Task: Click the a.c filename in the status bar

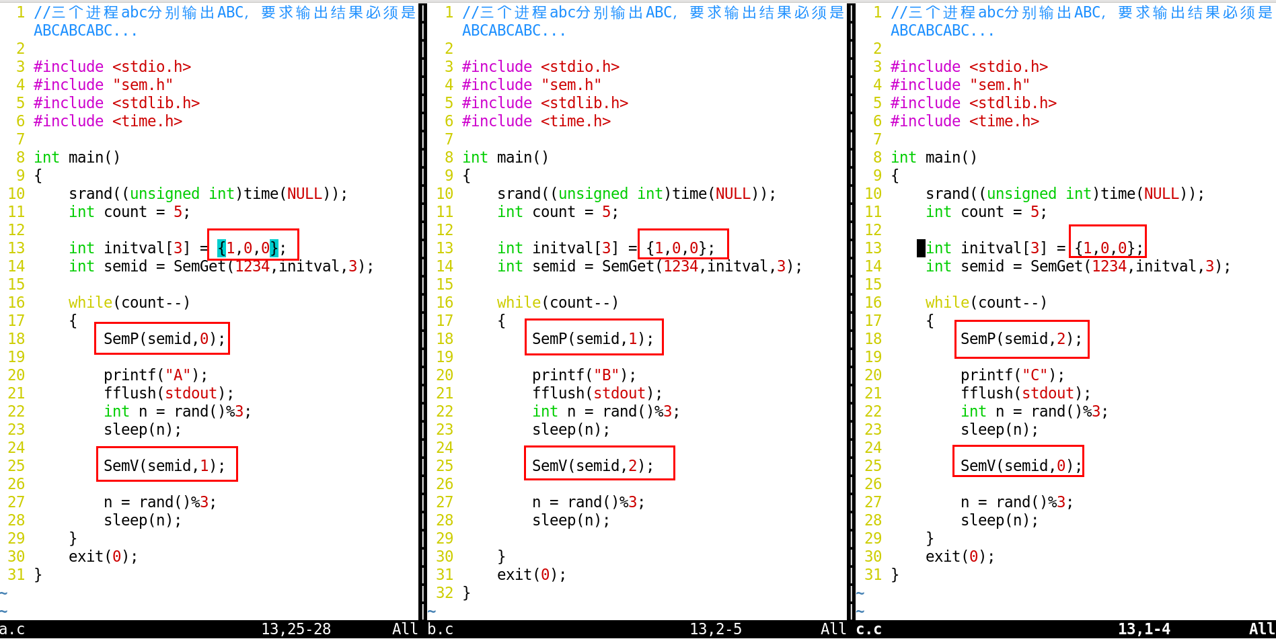Action: [13, 629]
